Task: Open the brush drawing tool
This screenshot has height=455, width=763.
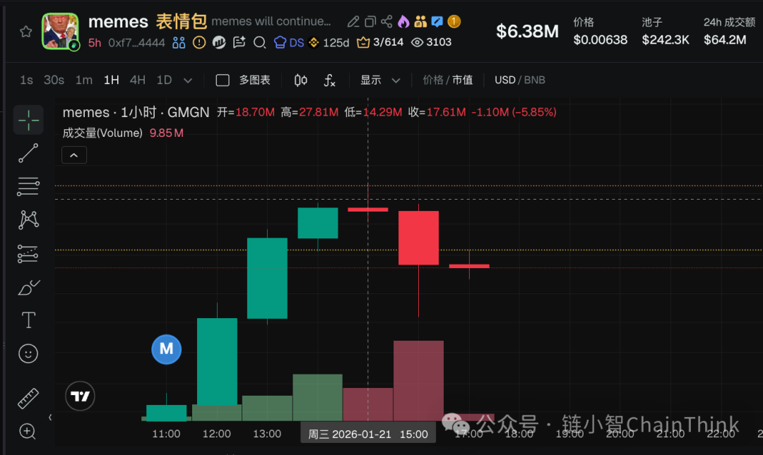Action: (x=28, y=287)
